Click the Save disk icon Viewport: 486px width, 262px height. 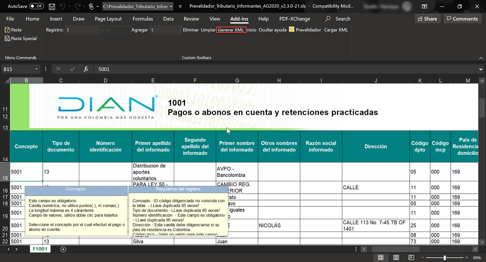[x=52, y=6]
